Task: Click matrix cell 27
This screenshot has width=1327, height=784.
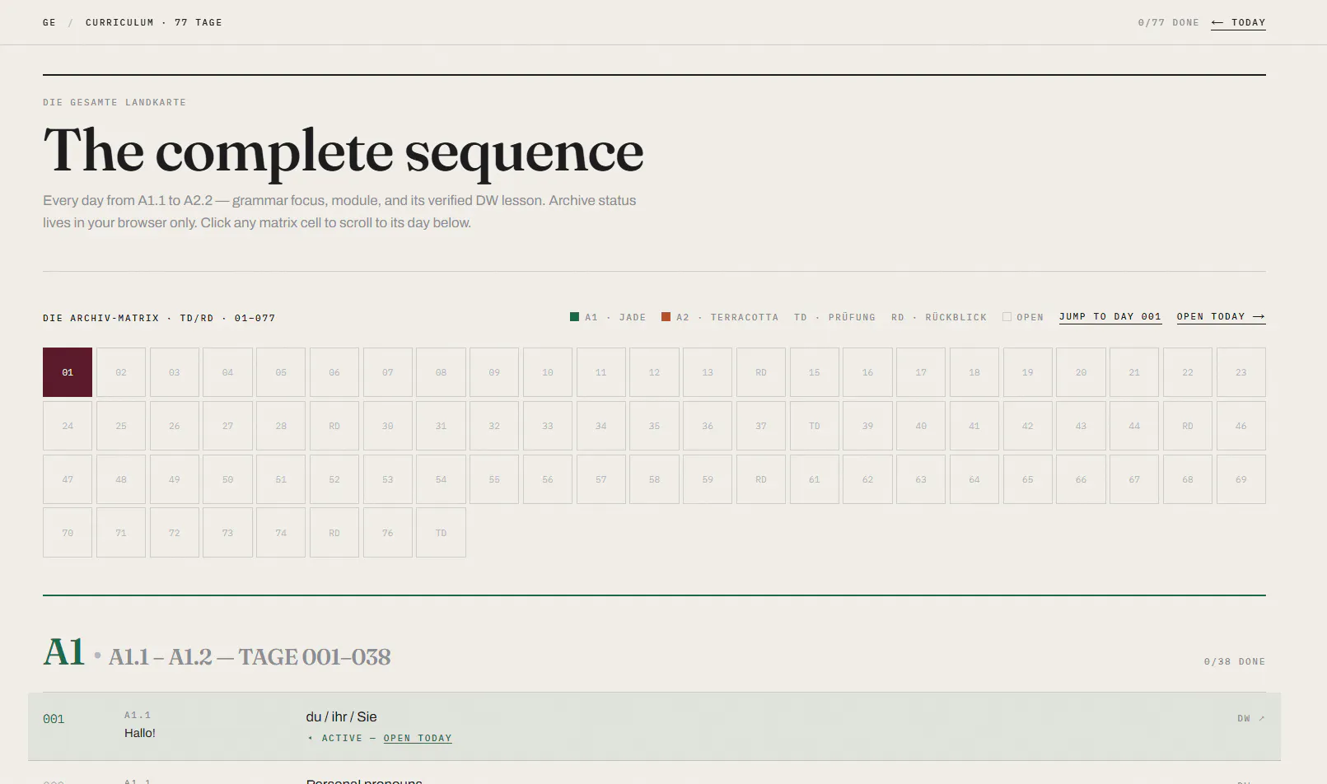Action: pos(227,426)
